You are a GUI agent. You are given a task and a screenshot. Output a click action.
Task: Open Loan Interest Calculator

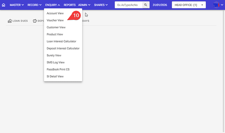click(61, 41)
